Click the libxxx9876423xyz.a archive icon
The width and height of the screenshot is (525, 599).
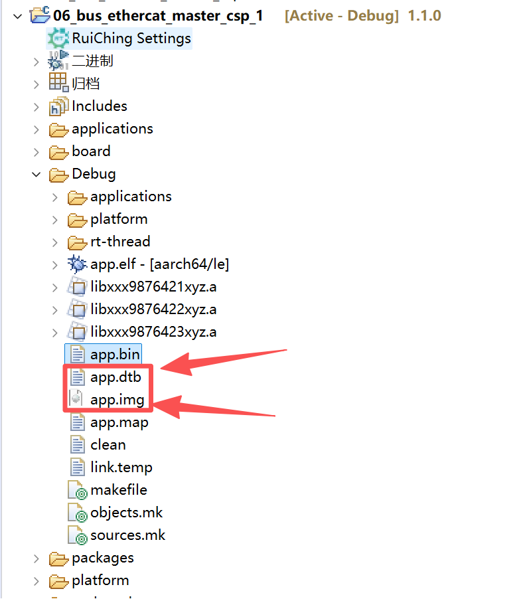[77, 332]
